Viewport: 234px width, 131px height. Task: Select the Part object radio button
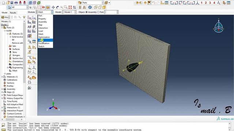98,12
